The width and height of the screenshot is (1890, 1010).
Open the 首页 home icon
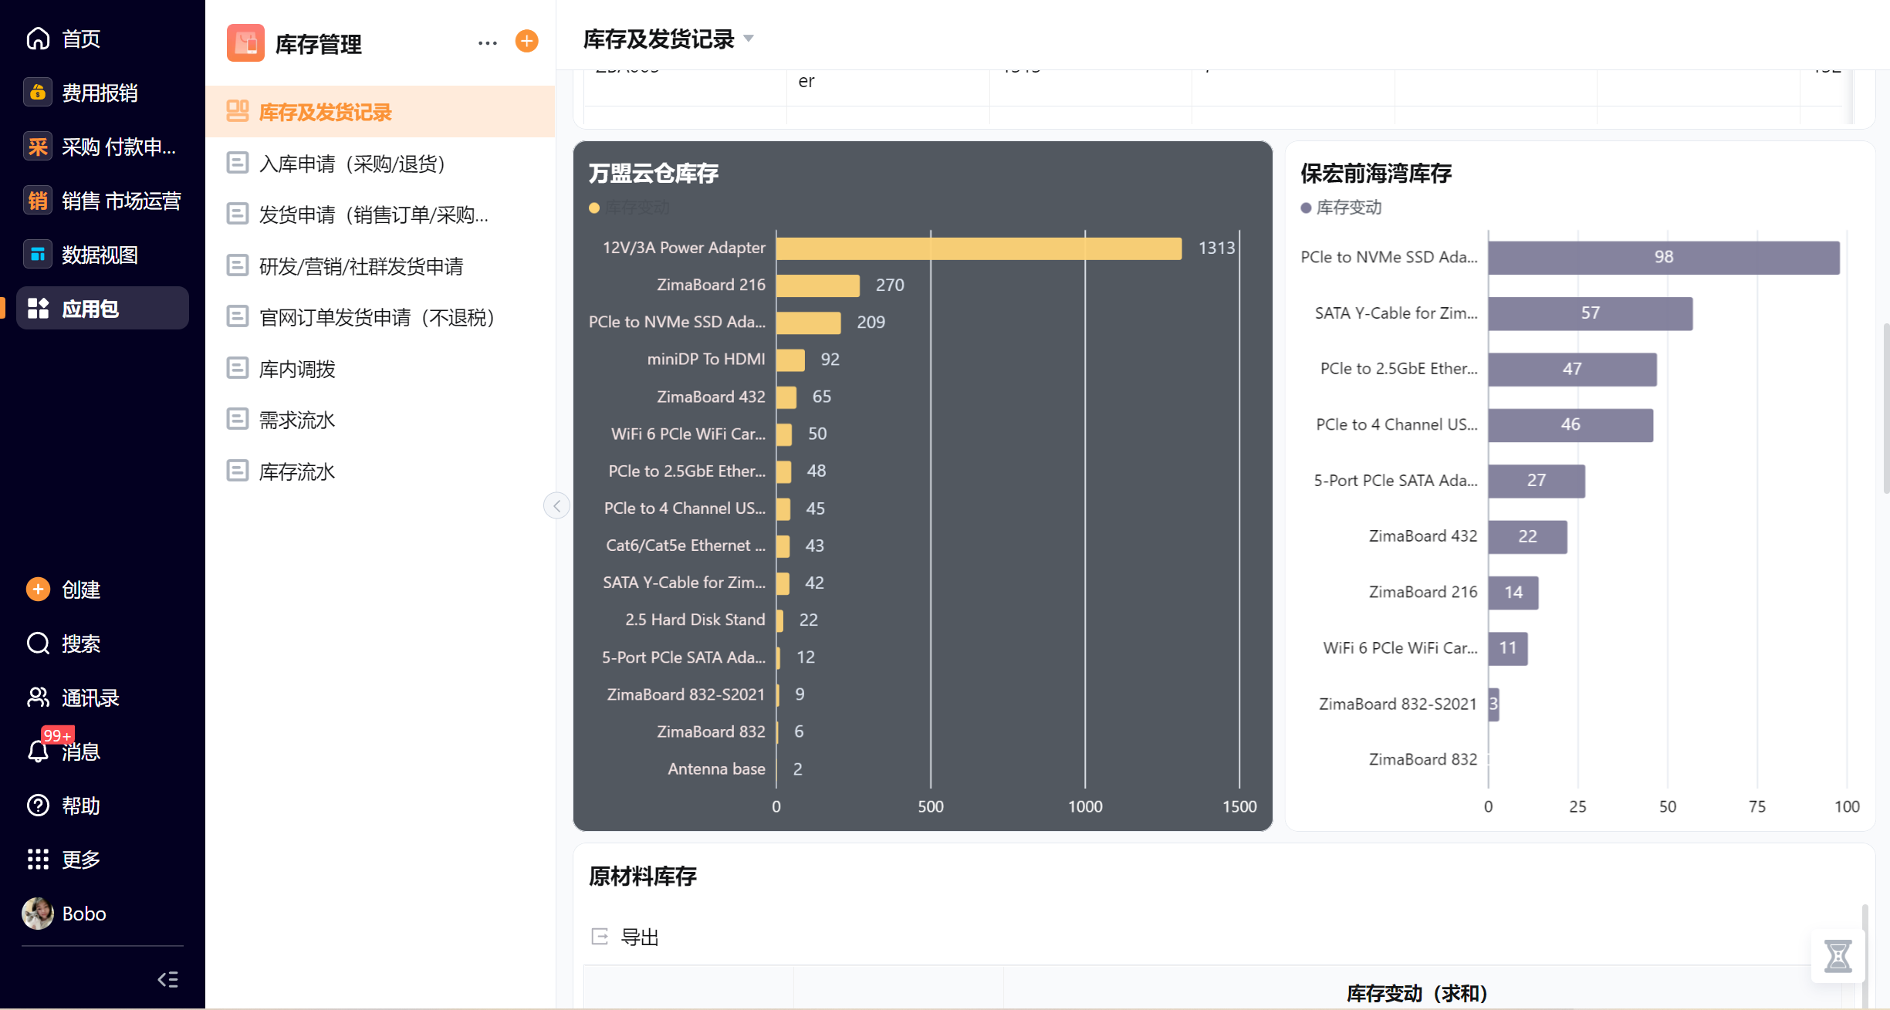[38, 39]
